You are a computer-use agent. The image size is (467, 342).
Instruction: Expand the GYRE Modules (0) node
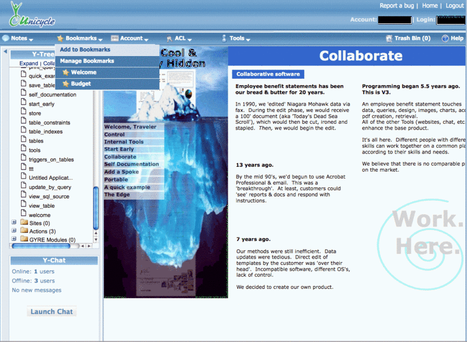click(14, 239)
